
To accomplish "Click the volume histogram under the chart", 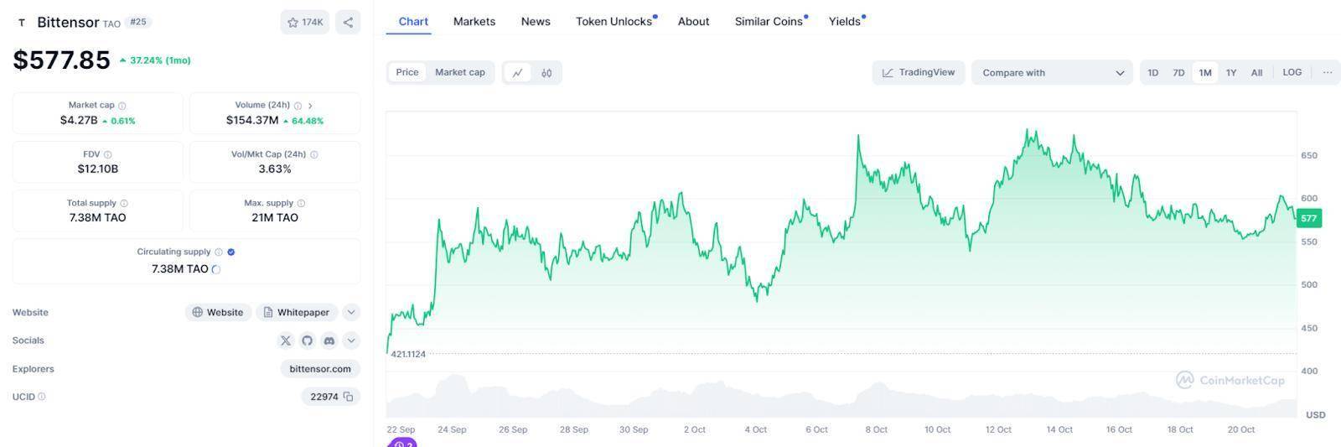I will [841, 397].
